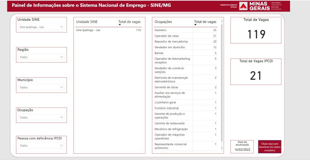This screenshot has height=160, width=310.
Task: Click the Total de Vagas (PCD) card
Action: [x=256, y=72]
